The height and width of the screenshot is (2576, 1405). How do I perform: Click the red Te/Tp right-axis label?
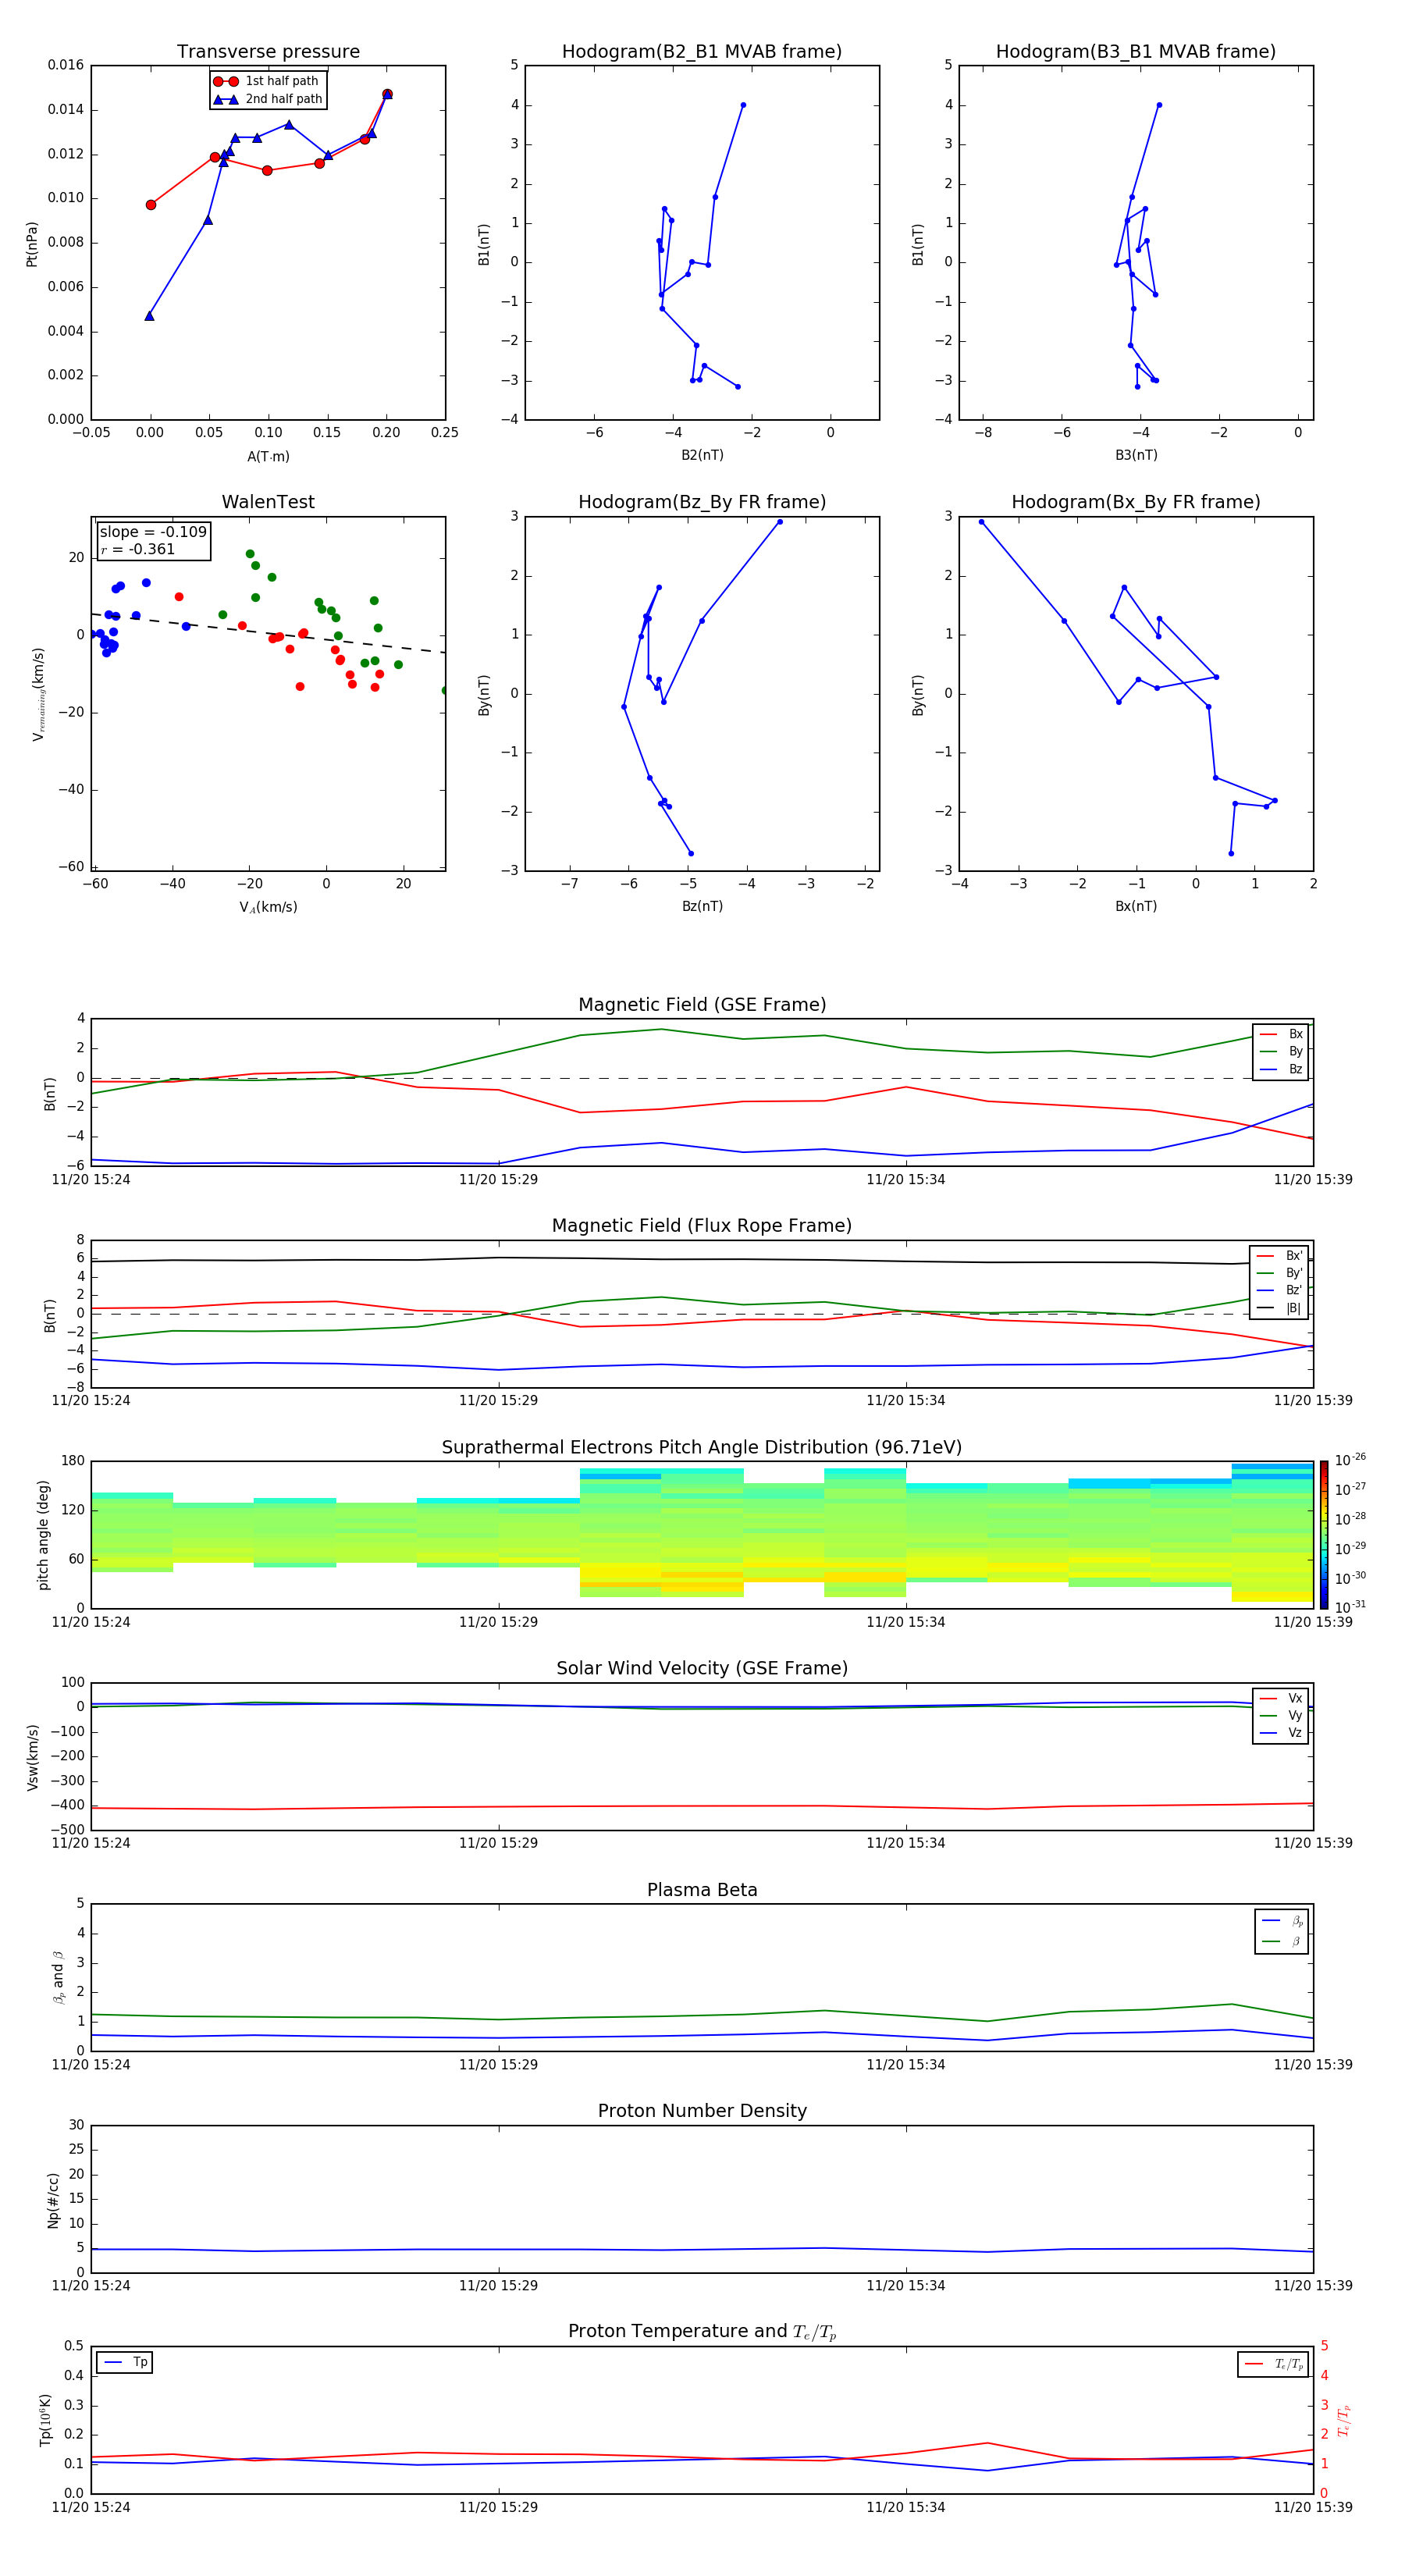click(1343, 2420)
